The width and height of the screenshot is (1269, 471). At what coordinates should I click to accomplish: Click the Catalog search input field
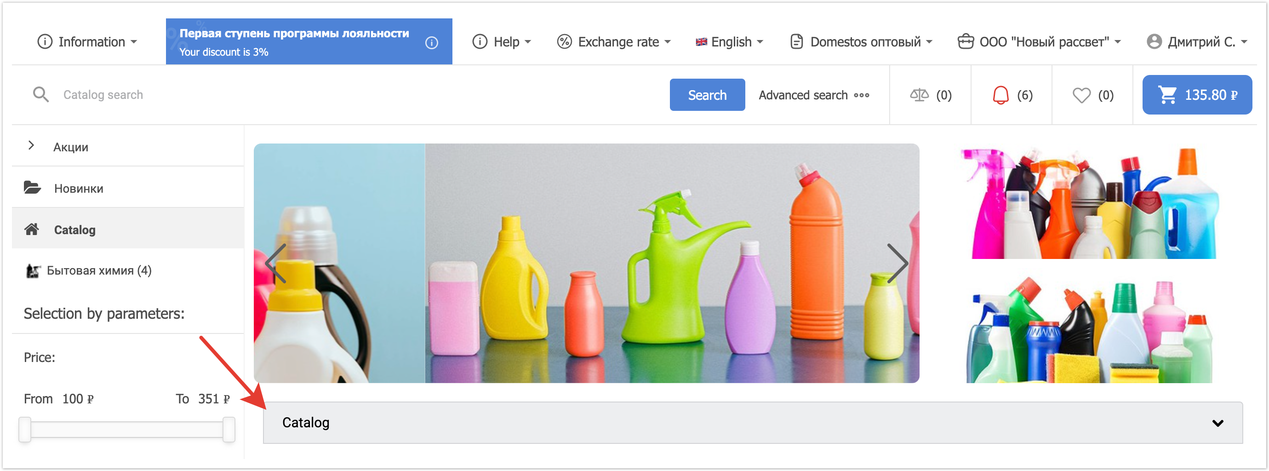click(x=345, y=95)
